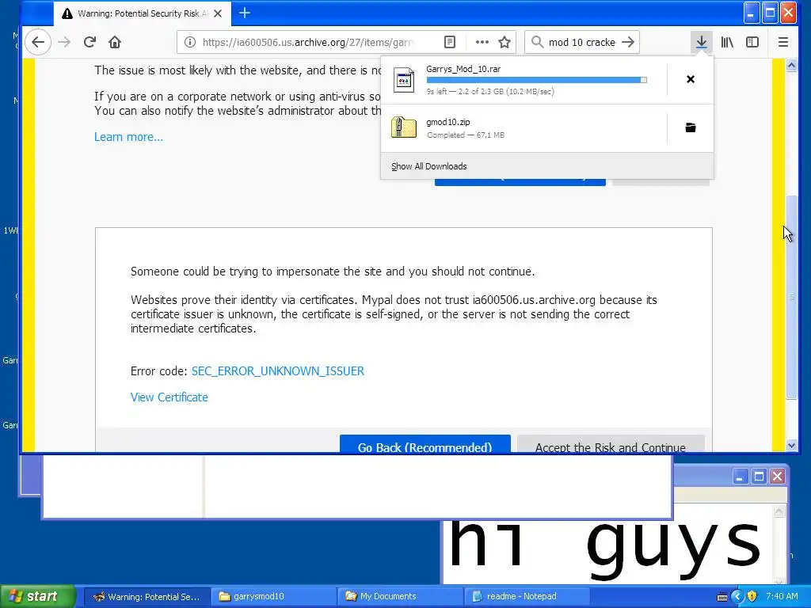811x608 pixels.
Task: Click the Garrys_Mod_10.rar download name
Action: point(463,69)
